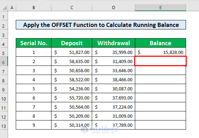Select column C header
The width and height of the screenshot is (199, 138).
pos(72,8)
